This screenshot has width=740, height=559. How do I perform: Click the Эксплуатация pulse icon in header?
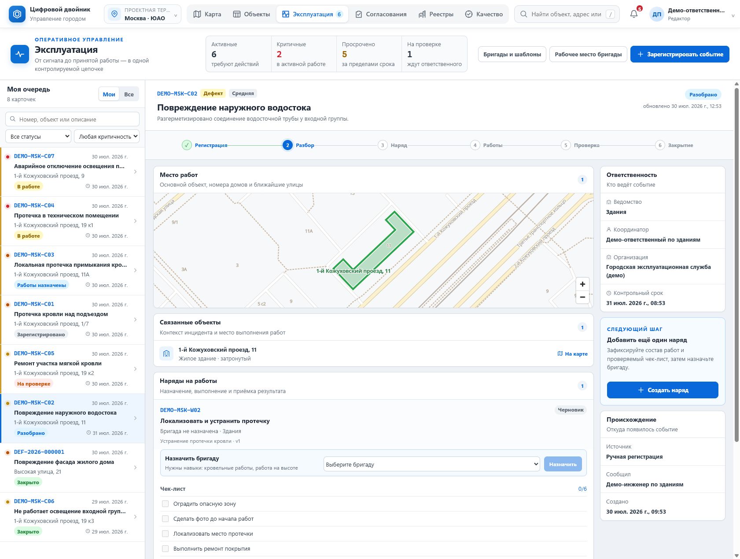tap(20, 54)
